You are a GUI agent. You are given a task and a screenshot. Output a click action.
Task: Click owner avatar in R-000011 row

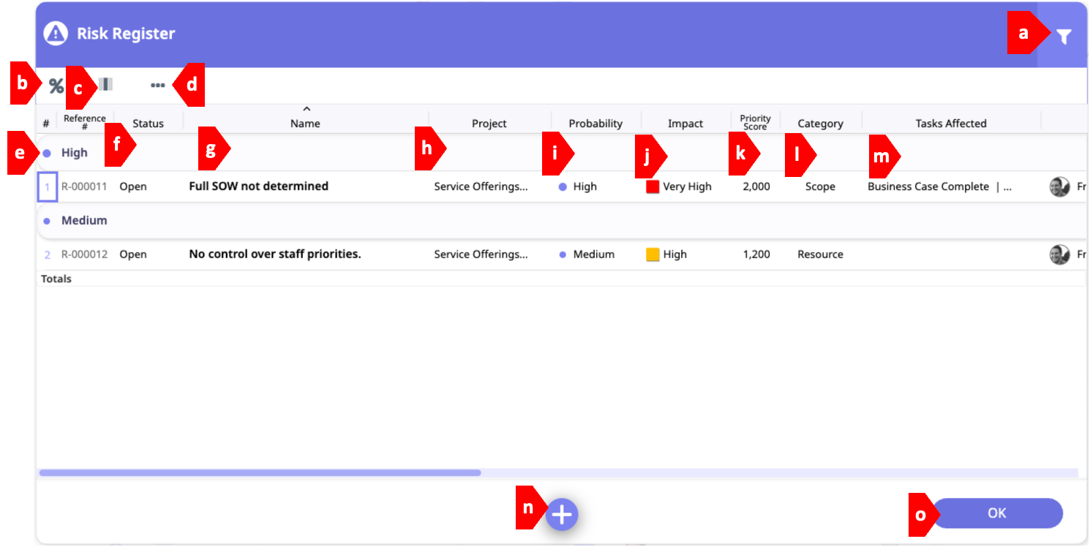(1059, 187)
